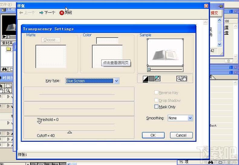Click the black/white matte preview icon
The height and width of the screenshot is (165, 239).
[146, 79]
